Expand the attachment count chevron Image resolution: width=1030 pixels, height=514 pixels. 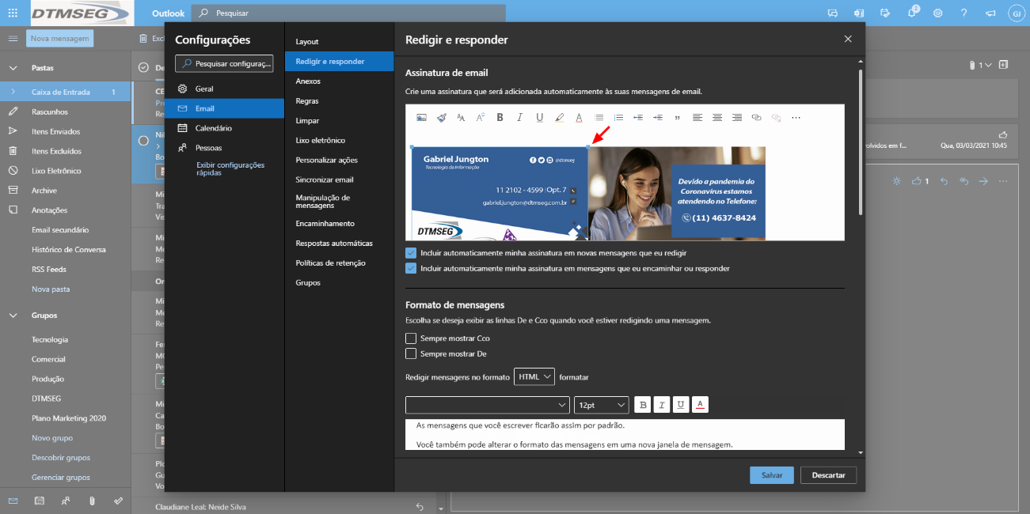[x=986, y=65]
